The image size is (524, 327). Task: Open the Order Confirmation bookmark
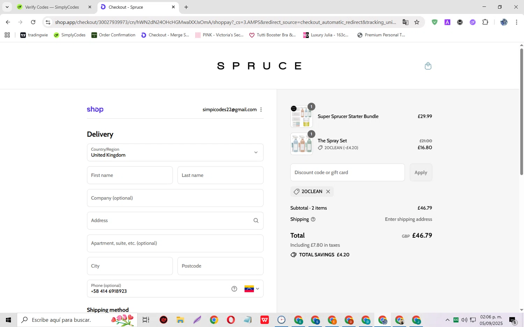pos(113,35)
